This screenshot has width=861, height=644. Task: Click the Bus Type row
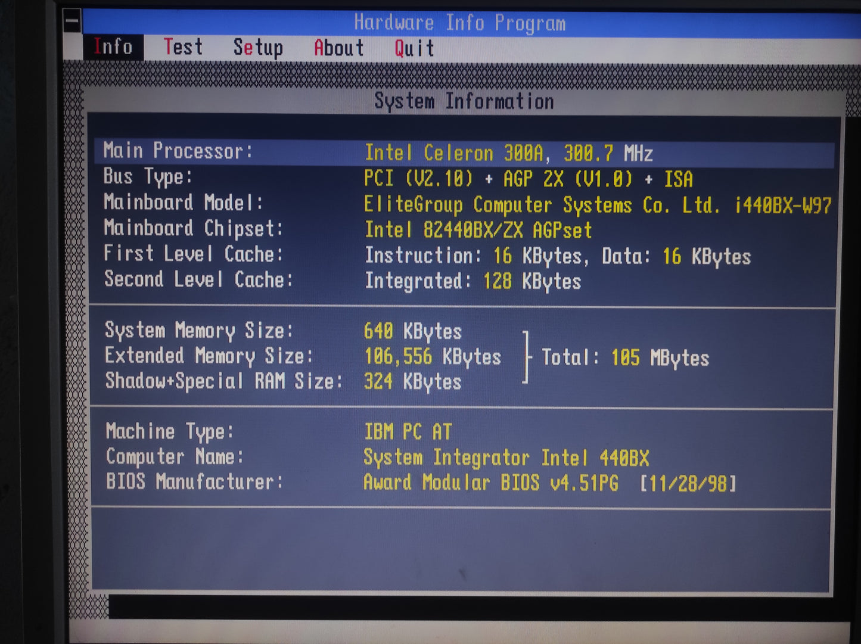[x=397, y=178]
